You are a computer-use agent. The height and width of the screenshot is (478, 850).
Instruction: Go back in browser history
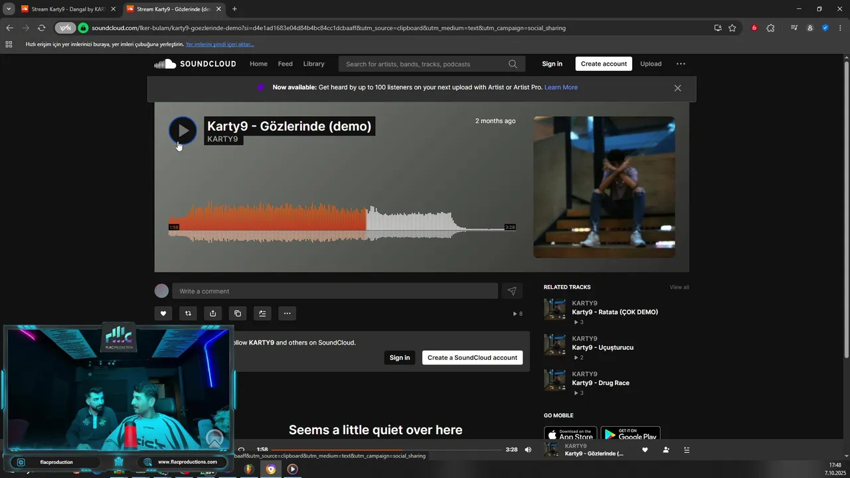9,28
